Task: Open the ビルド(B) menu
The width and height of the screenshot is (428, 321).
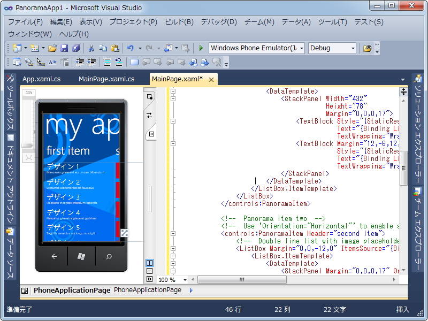Action: coord(179,22)
